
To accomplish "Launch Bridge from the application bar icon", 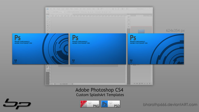I will (x=98, y=9).
